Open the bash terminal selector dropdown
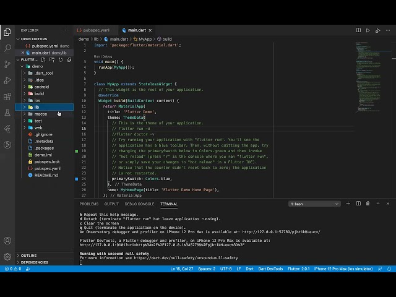The width and height of the screenshot is (396, 297). pyautogui.click(x=314, y=204)
